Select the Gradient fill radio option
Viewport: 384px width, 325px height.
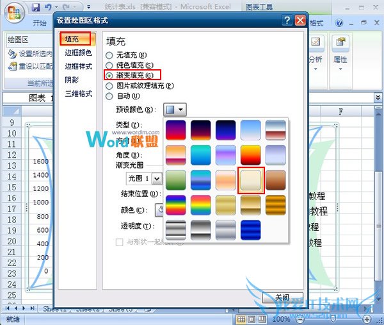109,76
